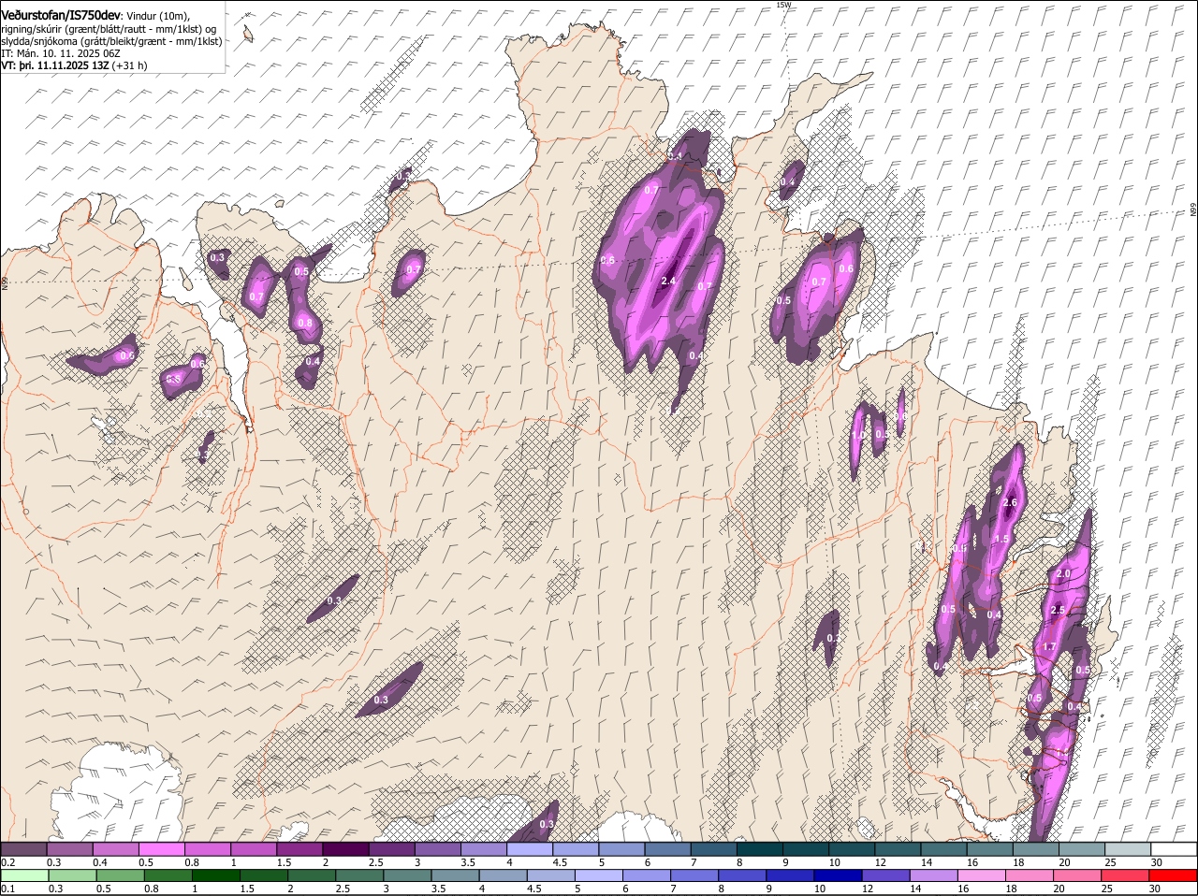The height and width of the screenshot is (896, 1198).
Task: Select the lavender 4 swatch in upper scale
Action: point(532,849)
